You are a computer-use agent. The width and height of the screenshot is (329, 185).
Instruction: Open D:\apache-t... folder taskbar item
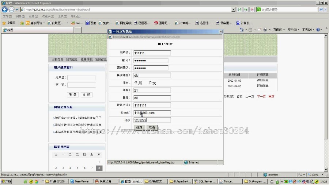coord(180,181)
